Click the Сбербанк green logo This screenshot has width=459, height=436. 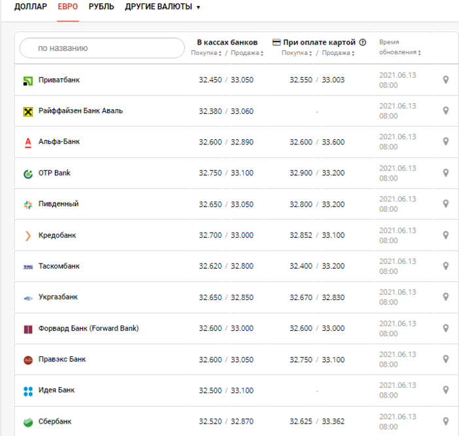28,422
